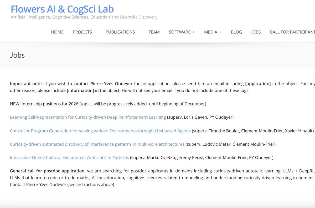Screen dimensions: 315x208
Task: Click the Jobs page heading
Action: click(17, 55)
